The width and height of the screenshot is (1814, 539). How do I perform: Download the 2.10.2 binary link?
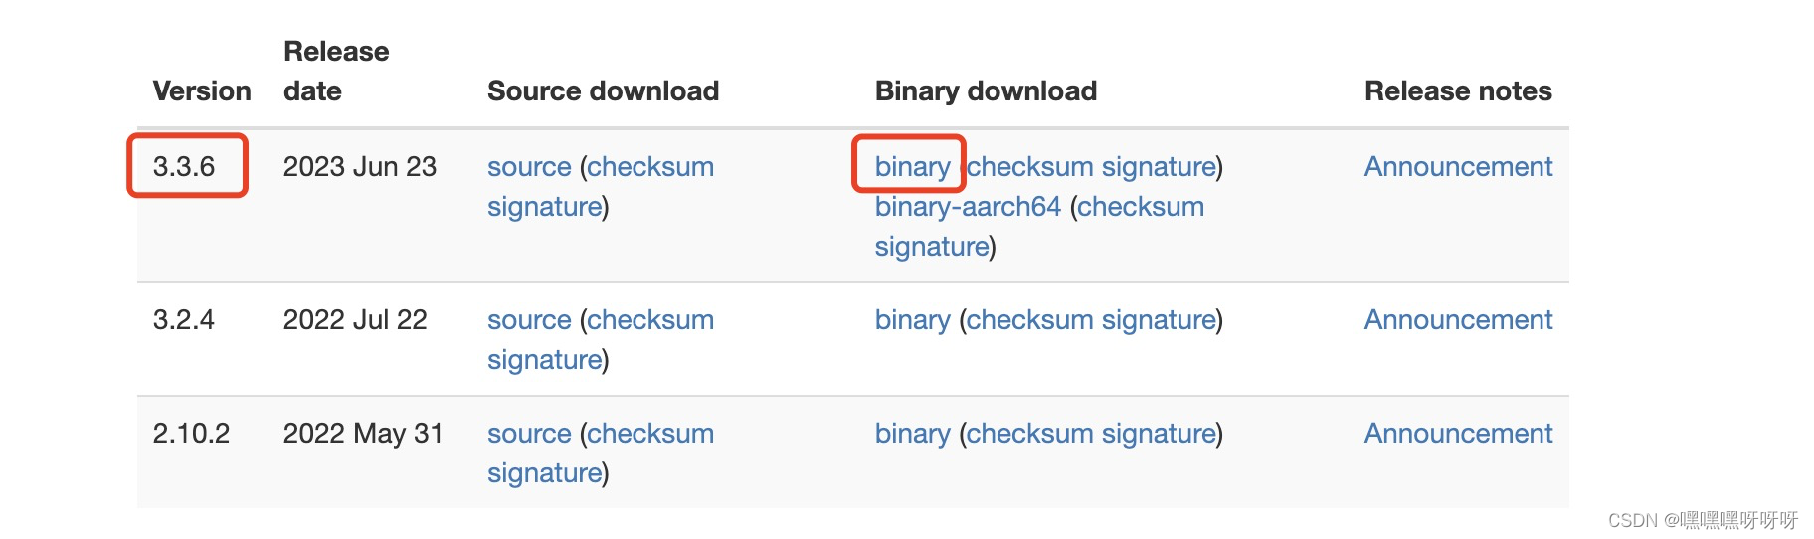(912, 434)
